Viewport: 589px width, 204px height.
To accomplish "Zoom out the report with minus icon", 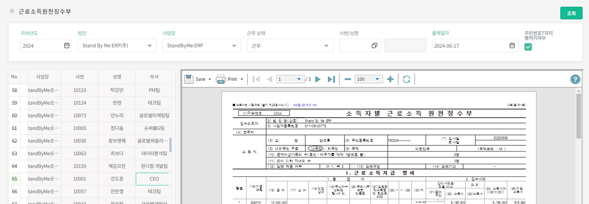I will (348, 79).
